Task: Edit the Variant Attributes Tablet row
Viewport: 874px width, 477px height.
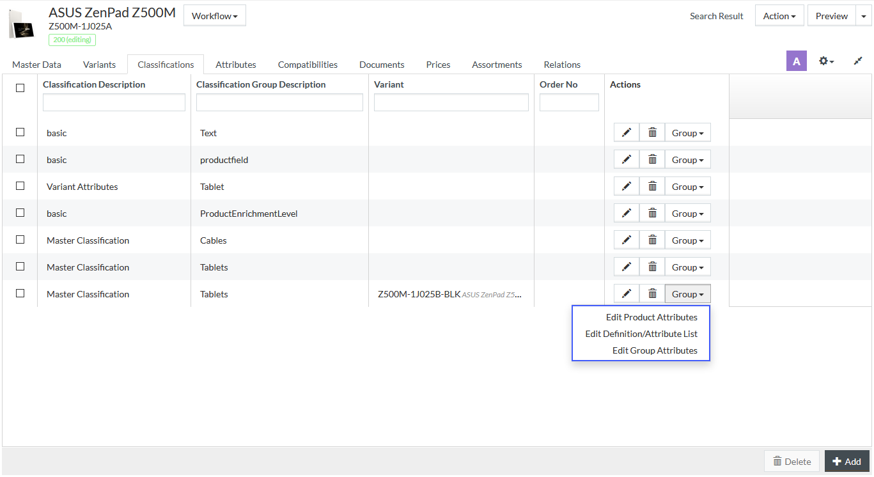Action: pos(627,187)
